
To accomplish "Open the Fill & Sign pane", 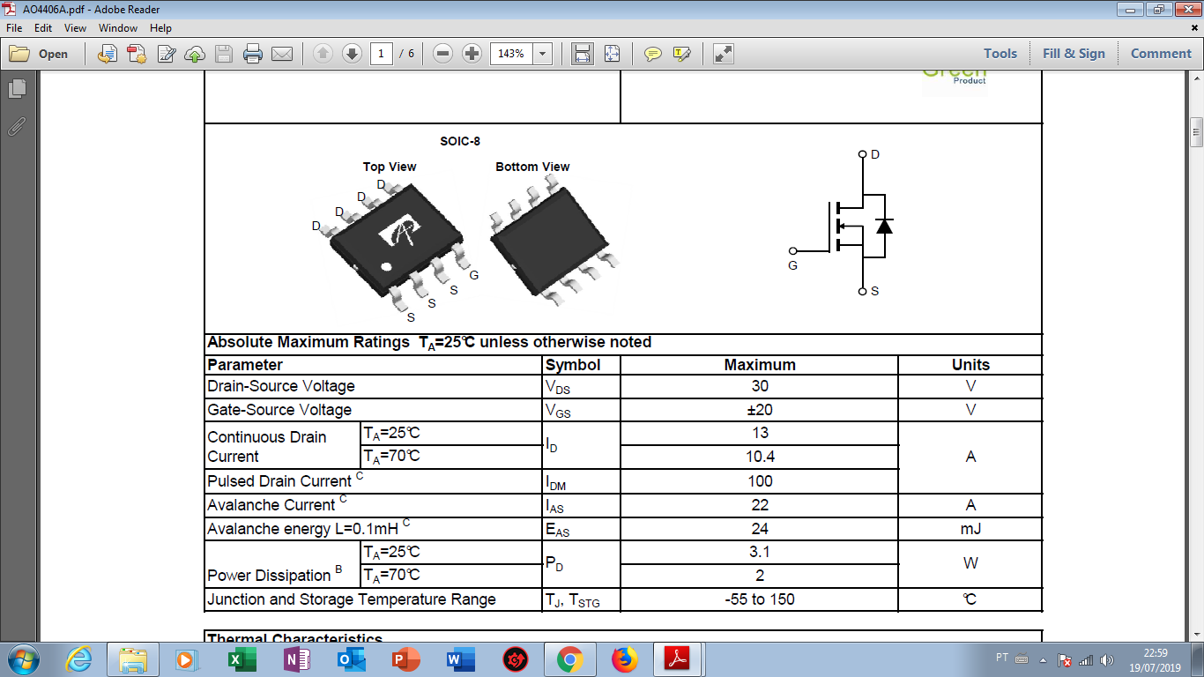I will pos(1074,54).
